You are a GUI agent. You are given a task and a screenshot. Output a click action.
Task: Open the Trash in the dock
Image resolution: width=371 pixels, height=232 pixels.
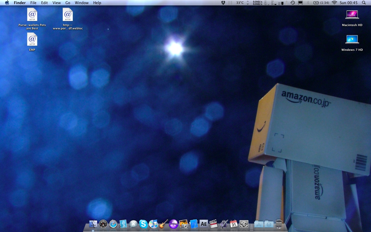(279, 224)
